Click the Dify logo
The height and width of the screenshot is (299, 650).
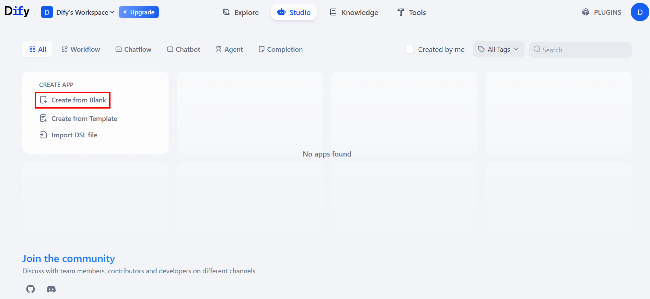click(x=17, y=12)
